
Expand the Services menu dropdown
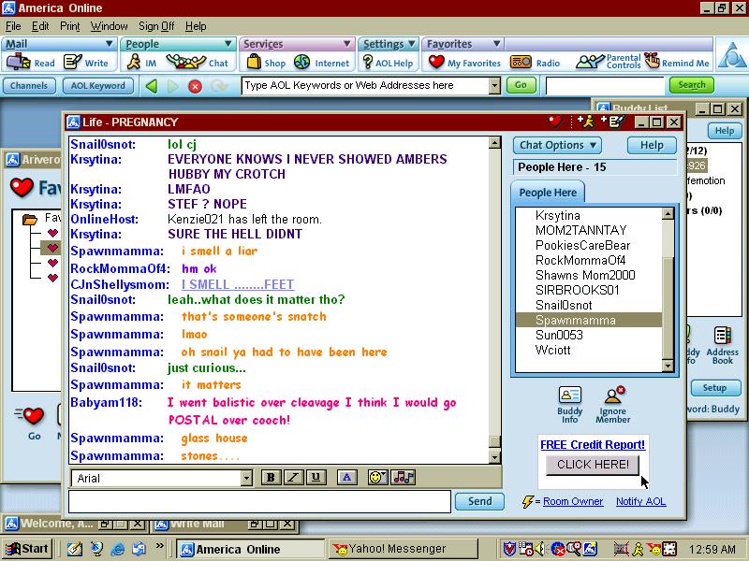coord(347,44)
